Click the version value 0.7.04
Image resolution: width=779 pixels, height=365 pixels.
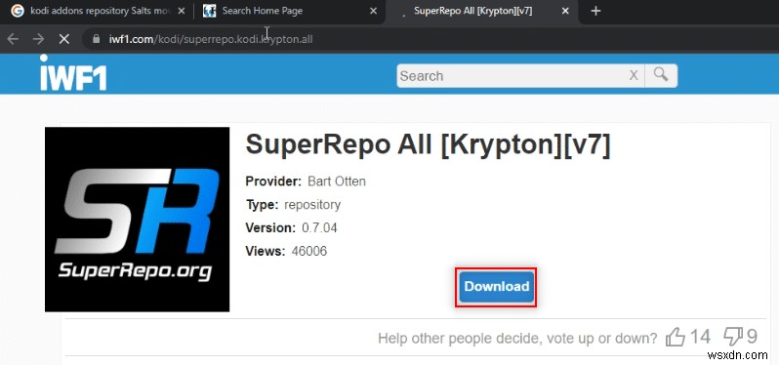point(319,228)
